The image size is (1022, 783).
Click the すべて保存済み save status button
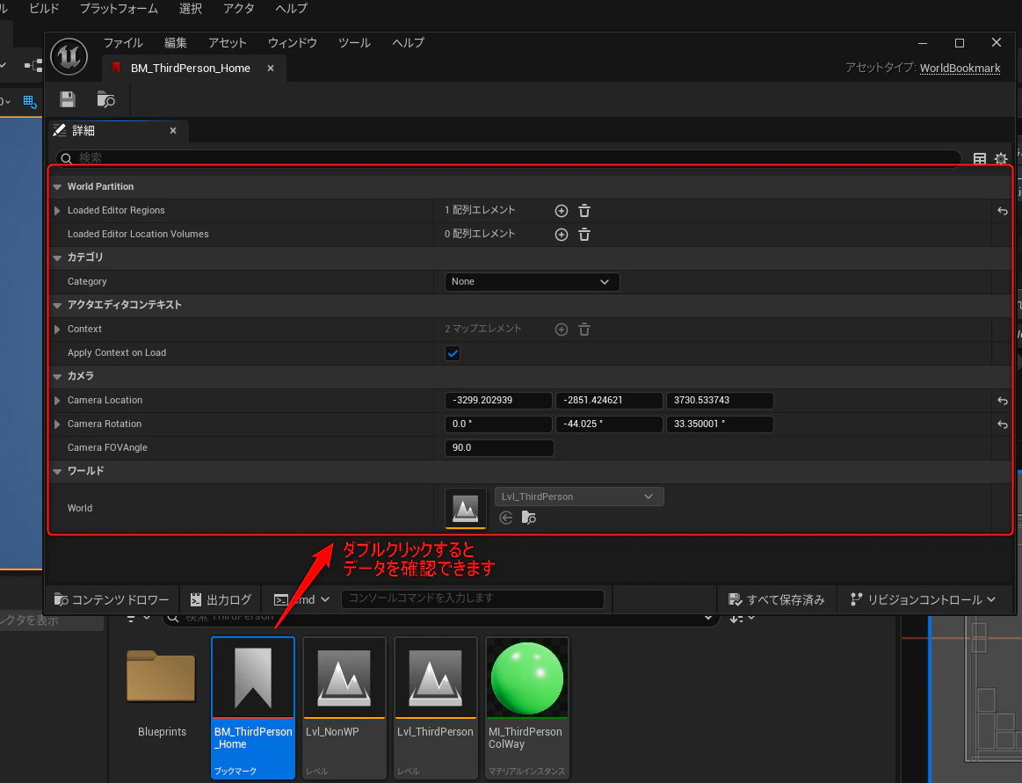[x=776, y=600]
